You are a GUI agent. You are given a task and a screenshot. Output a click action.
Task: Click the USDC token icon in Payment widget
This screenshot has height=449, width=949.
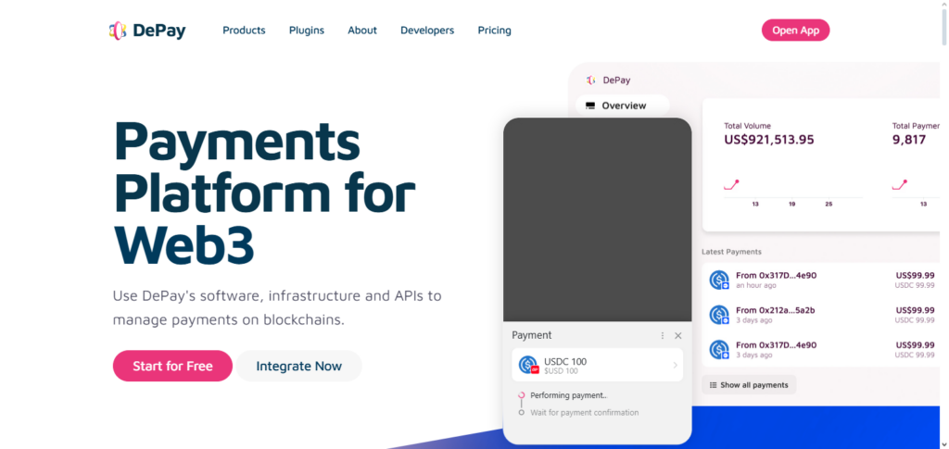pyautogui.click(x=529, y=366)
